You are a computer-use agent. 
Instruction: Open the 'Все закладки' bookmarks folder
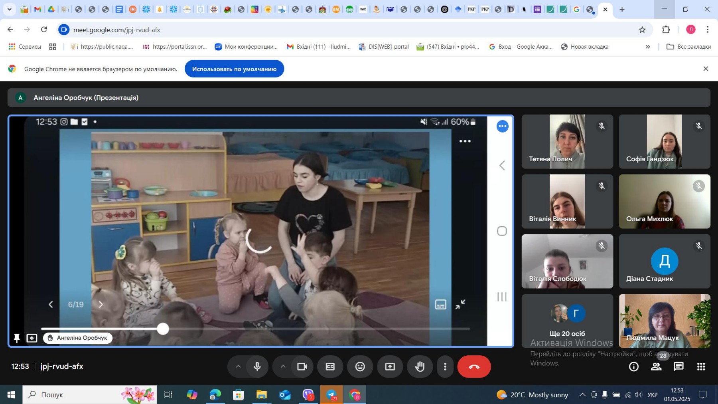[689, 47]
